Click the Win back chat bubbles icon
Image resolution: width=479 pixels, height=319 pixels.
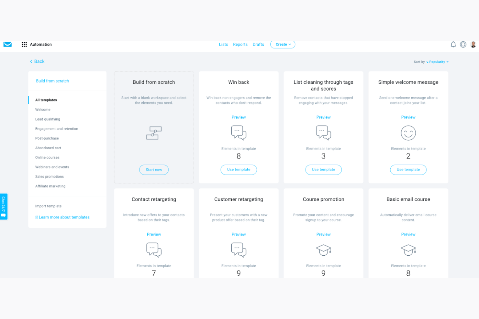(x=239, y=133)
